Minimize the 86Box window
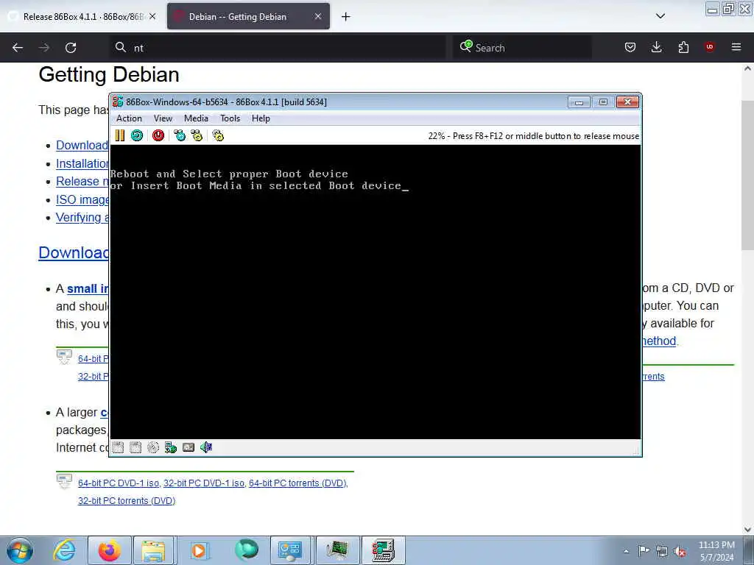 (x=579, y=102)
